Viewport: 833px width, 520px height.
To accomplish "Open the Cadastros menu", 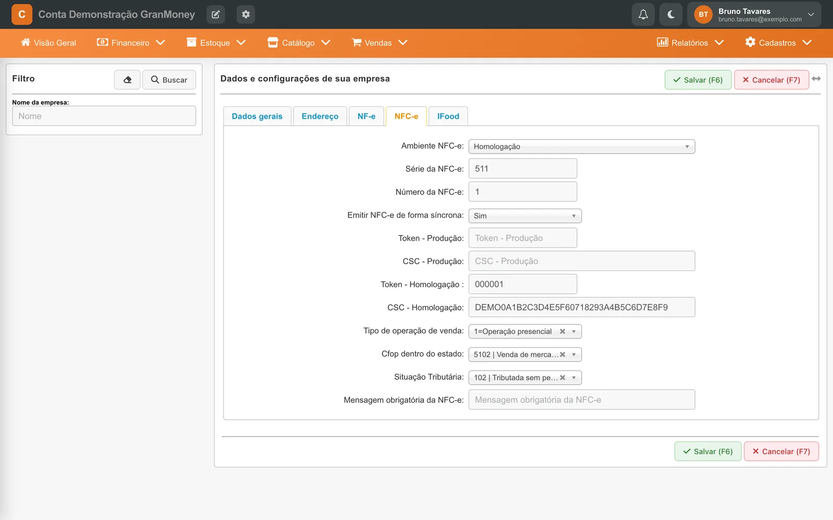I will (778, 43).
